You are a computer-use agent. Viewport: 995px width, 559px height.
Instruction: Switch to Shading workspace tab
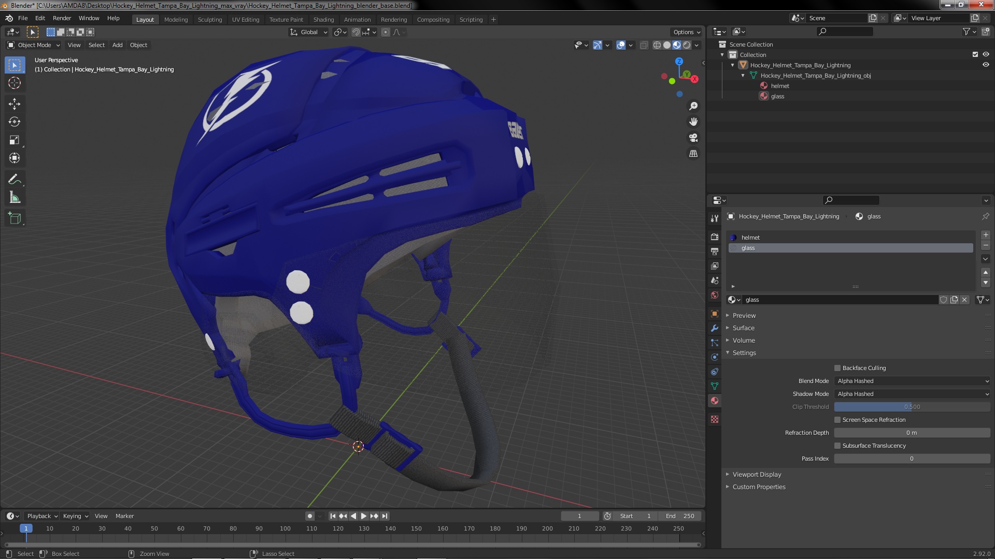323,20
